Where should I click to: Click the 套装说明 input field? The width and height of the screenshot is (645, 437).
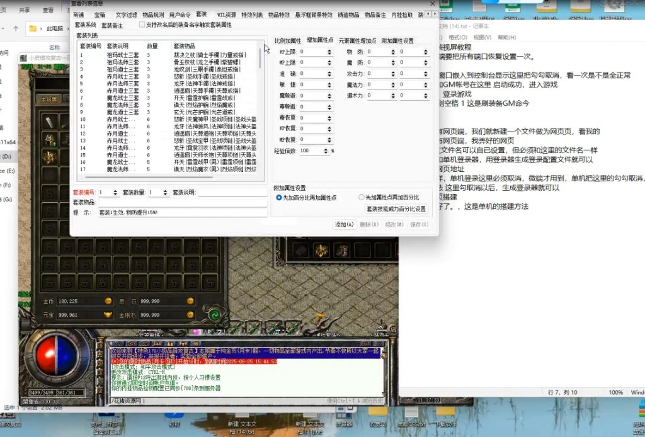pyautogui.click(x=232, y=193)
